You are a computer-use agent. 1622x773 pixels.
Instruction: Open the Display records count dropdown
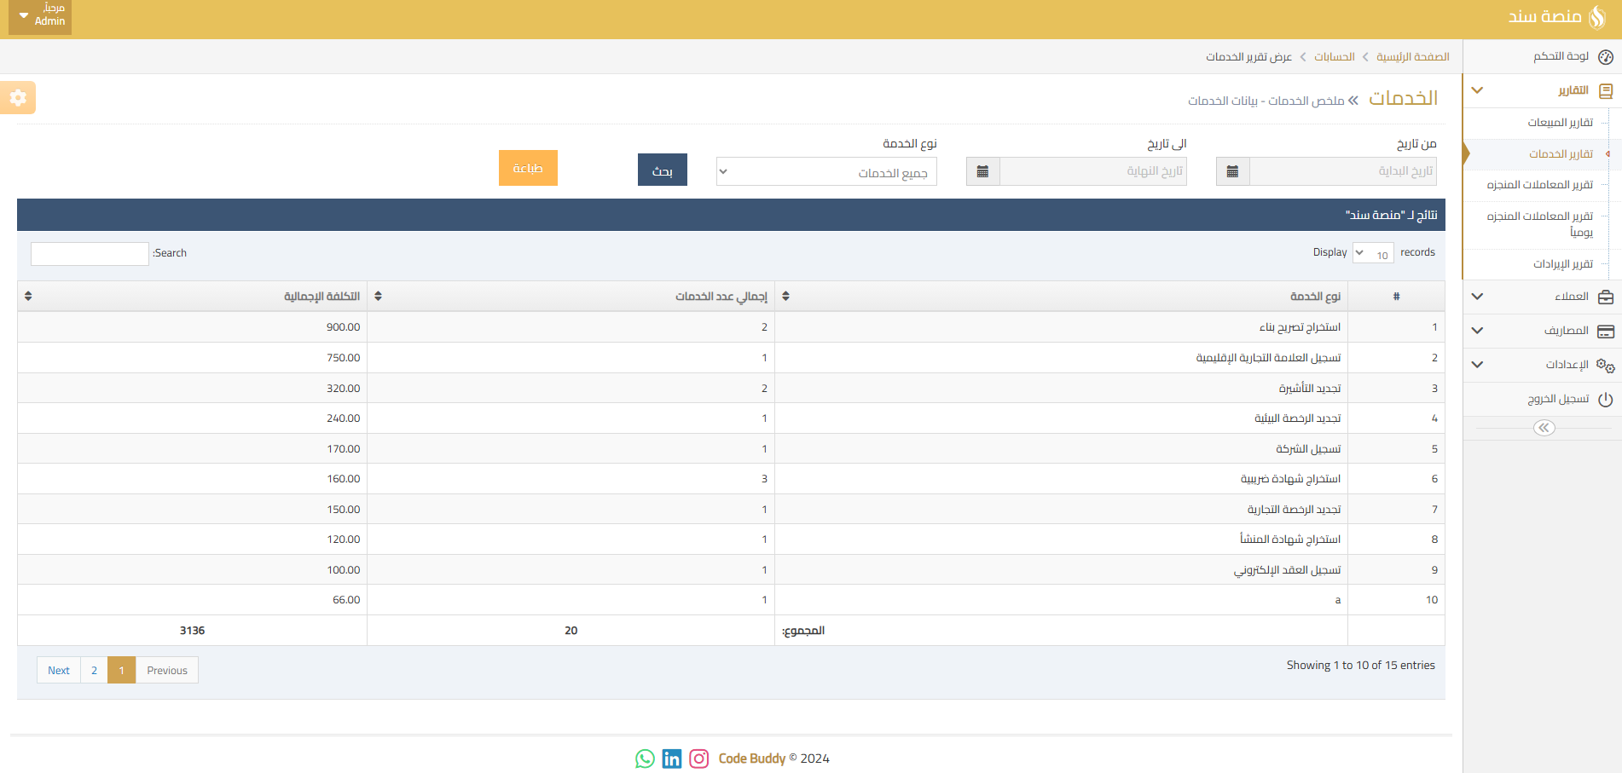(1373, 253)
